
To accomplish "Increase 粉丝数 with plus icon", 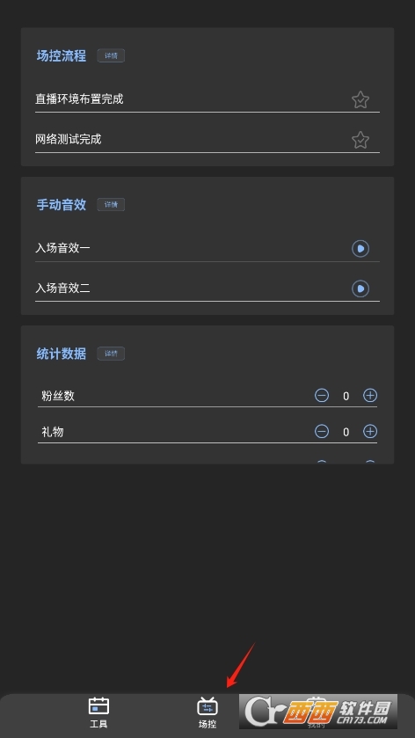I will tap(370, 395).
